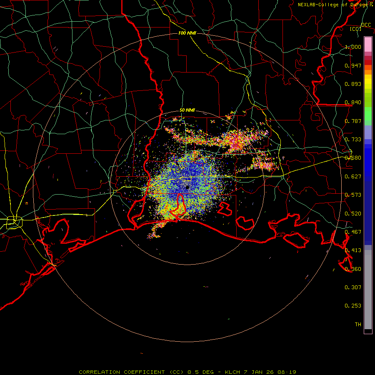
Task: Click the 0.893 color scale value
Action: point(353,84)
